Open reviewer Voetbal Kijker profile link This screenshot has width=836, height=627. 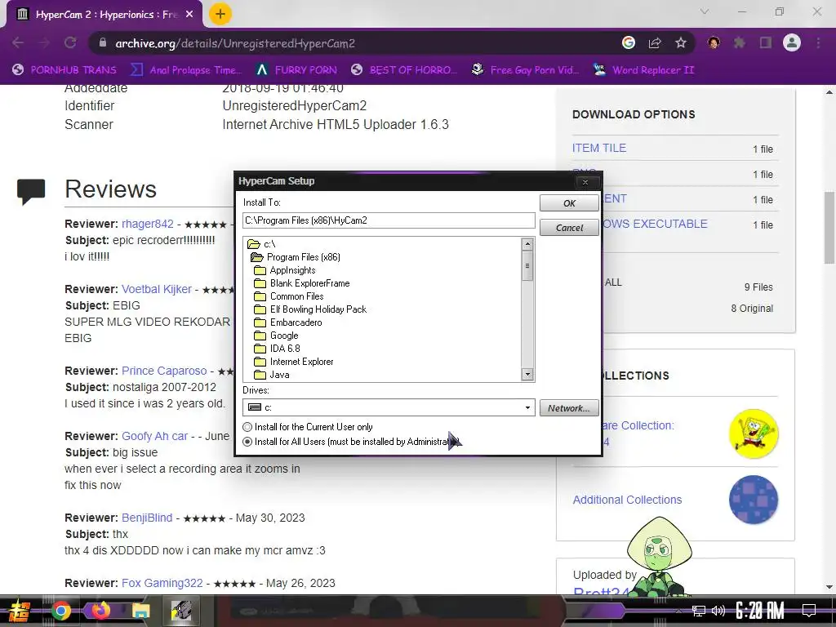coord(156,289)
